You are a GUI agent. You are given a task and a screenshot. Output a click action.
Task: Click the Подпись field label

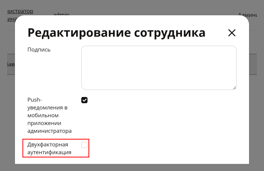pyautogui.click(x=39, y=50)
